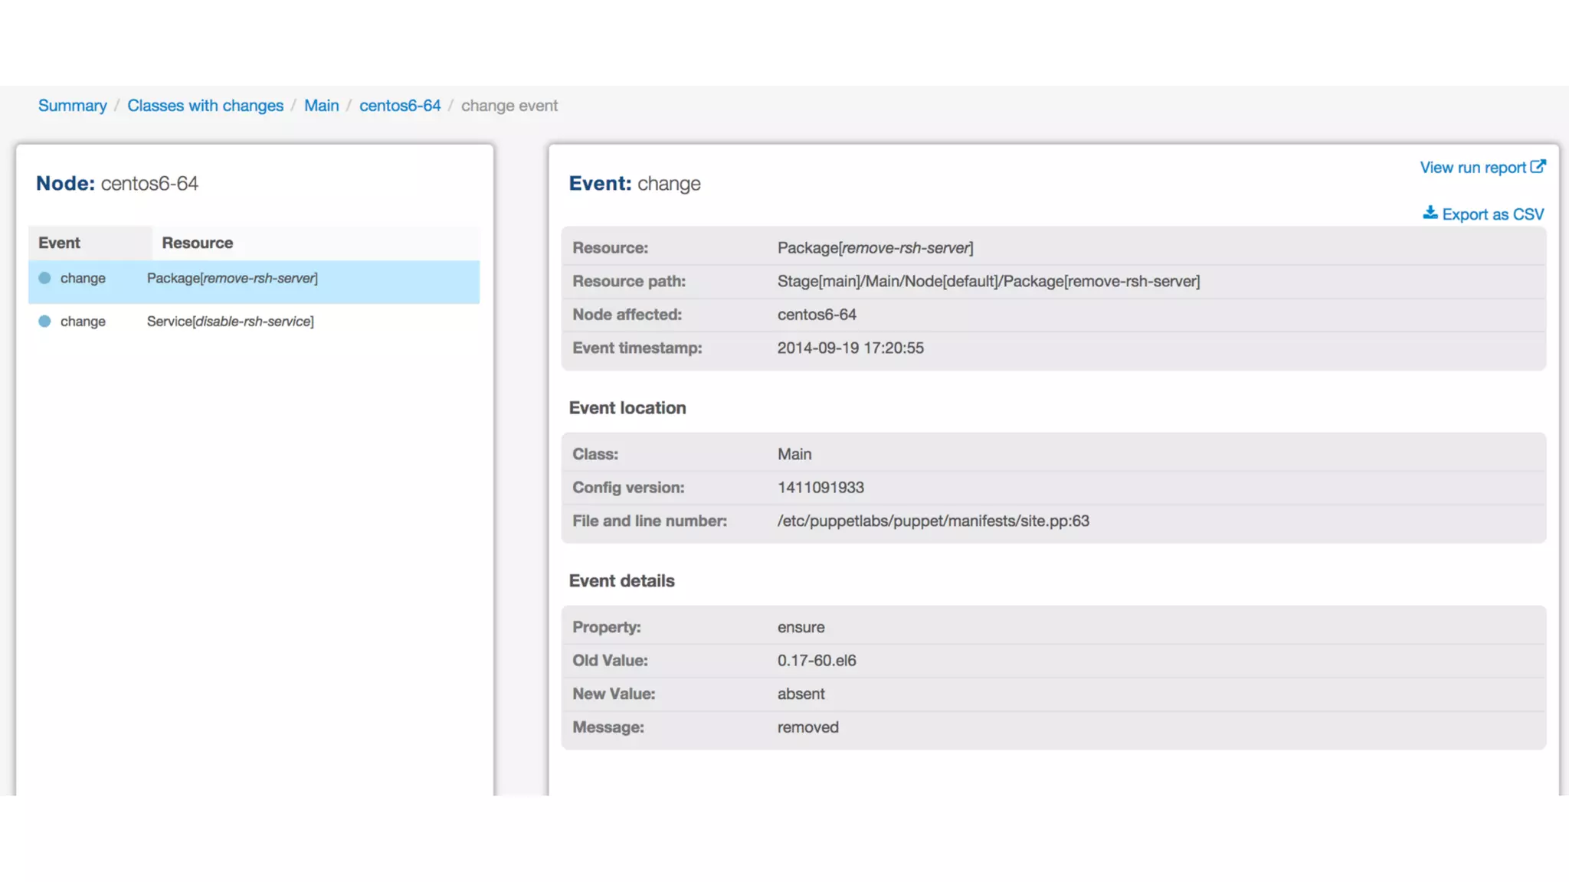1569x882 pixels.
Task: Navigate to the Main breadcrumb link
Action: pyautogui.click(x=321, y=106)
